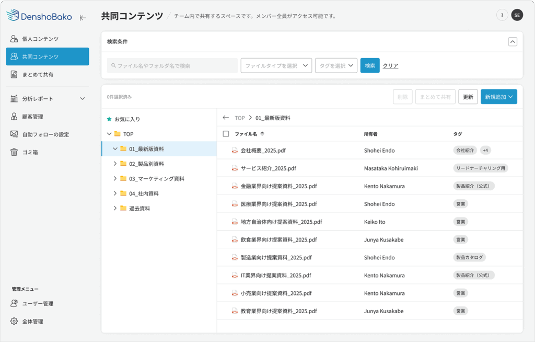Screen dimensions: 535x342
Task: Click the back arrow beside TOP breadcrumb
Action: [x=226, y=118]
